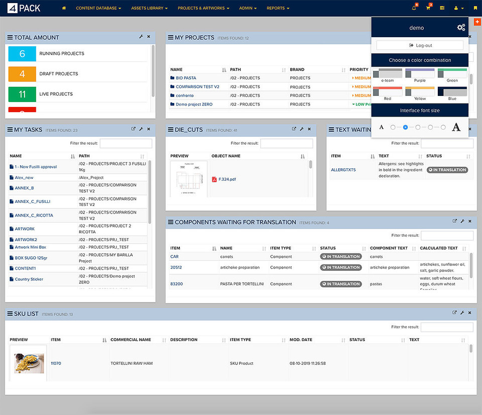Click the wrench icon on TOTAL AMOUNT widget
This screenshot has height=415, width=482.
coord(141,37)
